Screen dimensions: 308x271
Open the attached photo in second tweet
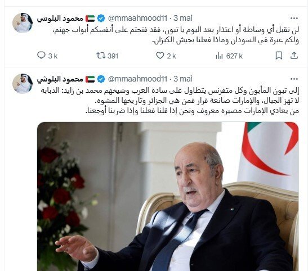(168, 196)
